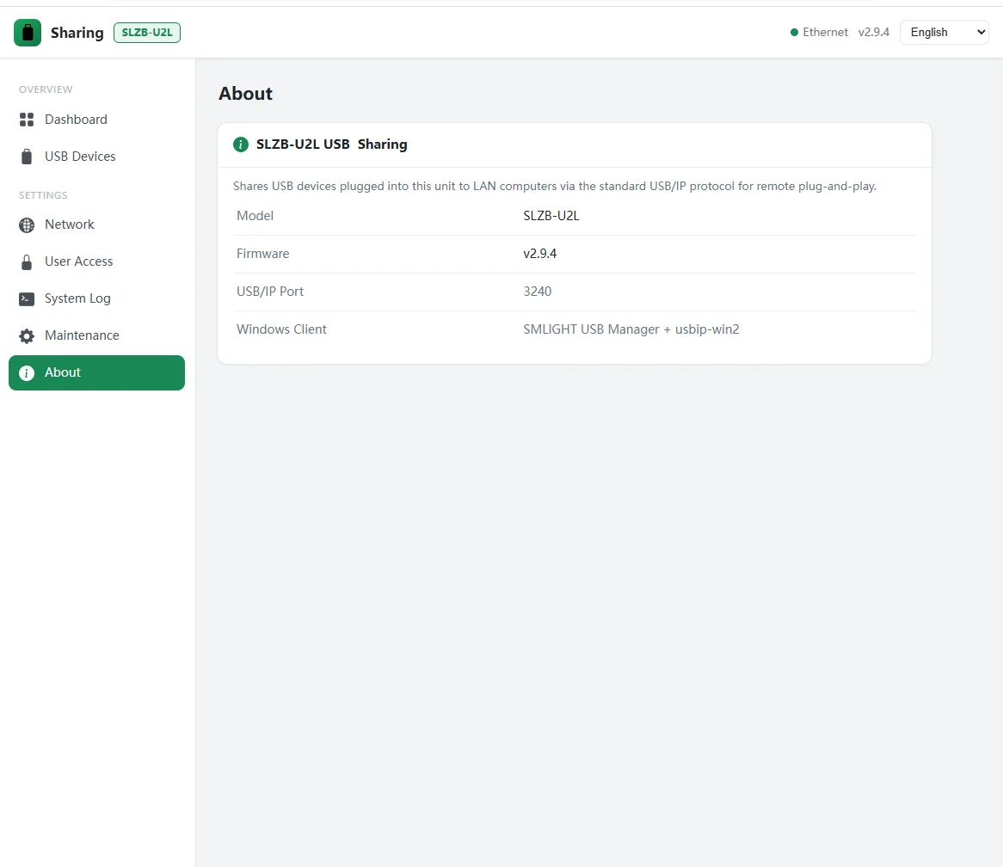The width and height of the screenshot is (1003, 867).
Task: Click the Ethernet connection status indicator
Action: pyautogui.click(x=820, y=33)
